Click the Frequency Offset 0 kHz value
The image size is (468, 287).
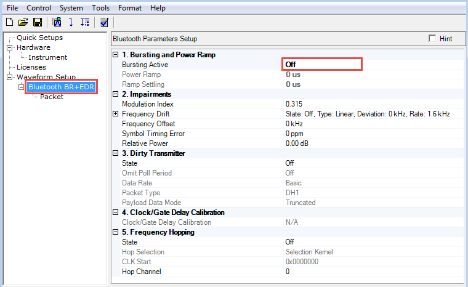coord(294,124)
